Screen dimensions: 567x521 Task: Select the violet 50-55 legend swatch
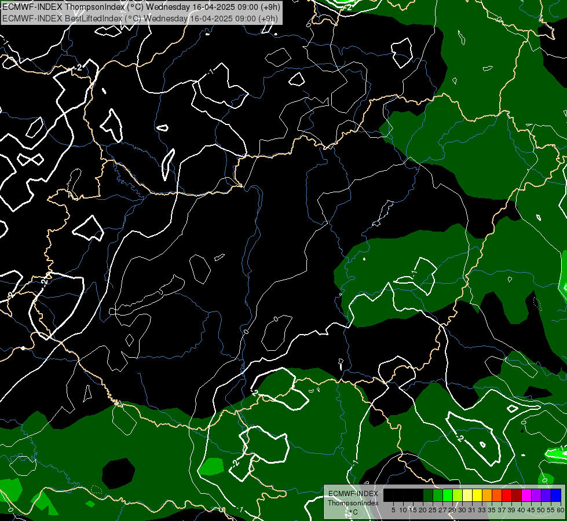[x=546, y=495]
